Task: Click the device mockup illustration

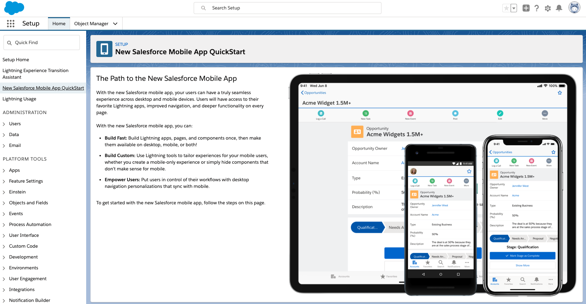Action: click(432, 184)
